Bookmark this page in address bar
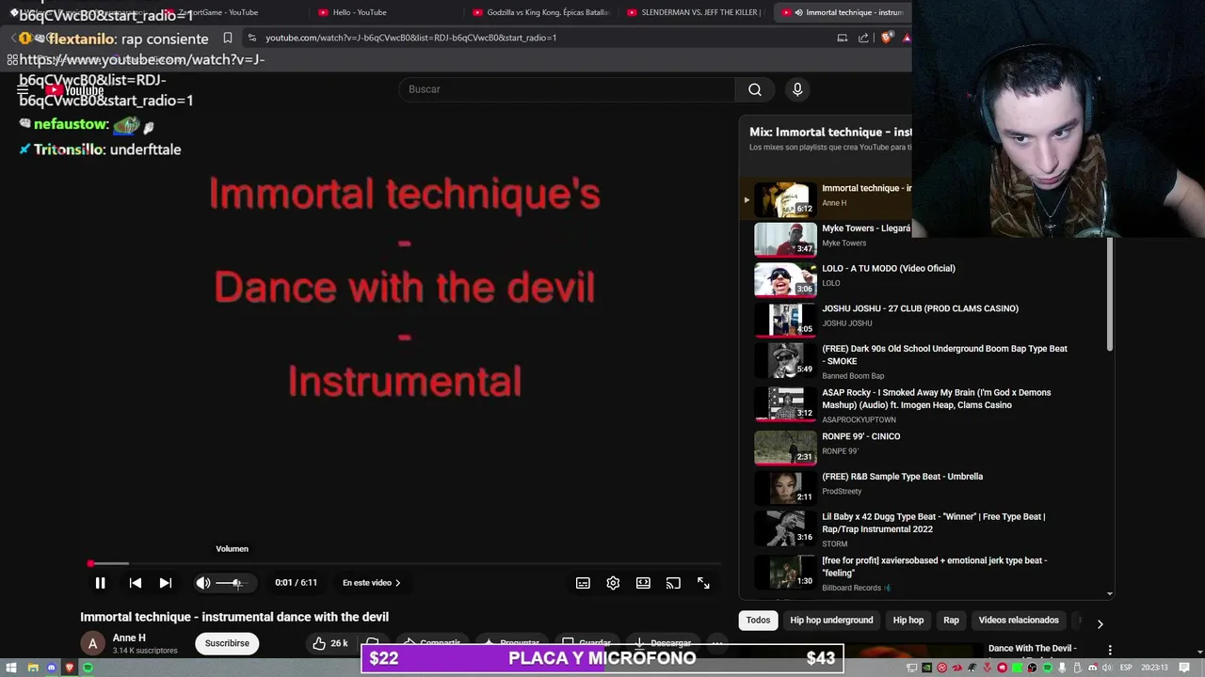This screenshot has width=1205, height=677. pyautogui.click(x=228, y=38)
